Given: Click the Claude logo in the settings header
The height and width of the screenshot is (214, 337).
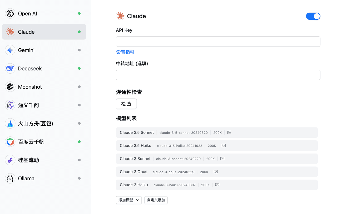Looking at the screenshot, I should tap(120, 16).
